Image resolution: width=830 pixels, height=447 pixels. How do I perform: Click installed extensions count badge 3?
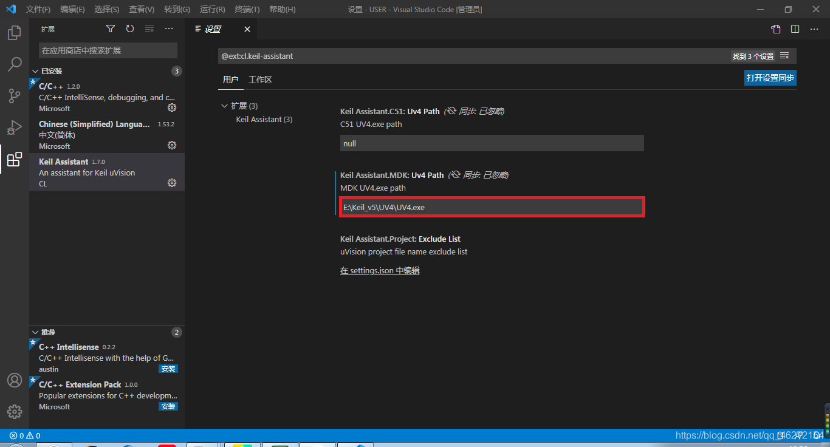pyautogui.click(x=177, y=71)
